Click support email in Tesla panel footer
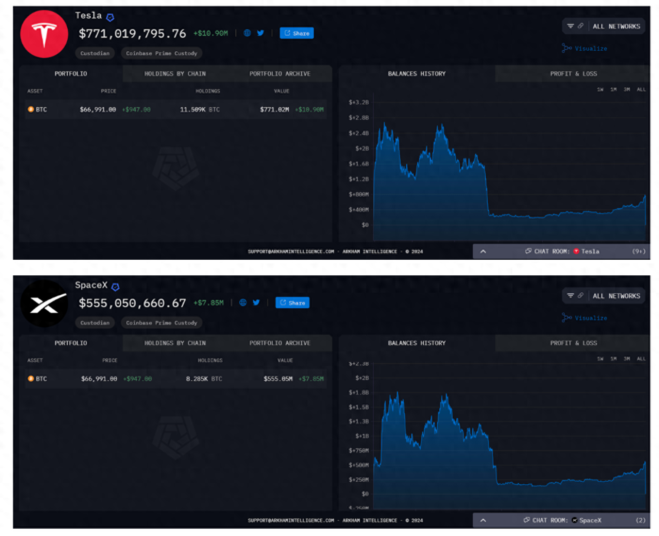 click(x=291, y=251)
